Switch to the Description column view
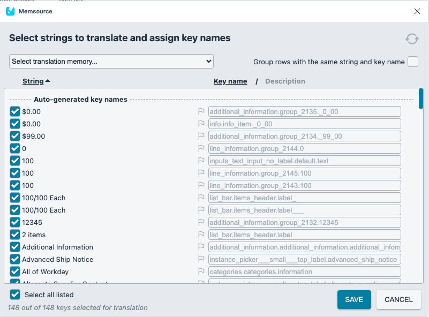Screen dimensions: 429x317 (x=285, y=81)
